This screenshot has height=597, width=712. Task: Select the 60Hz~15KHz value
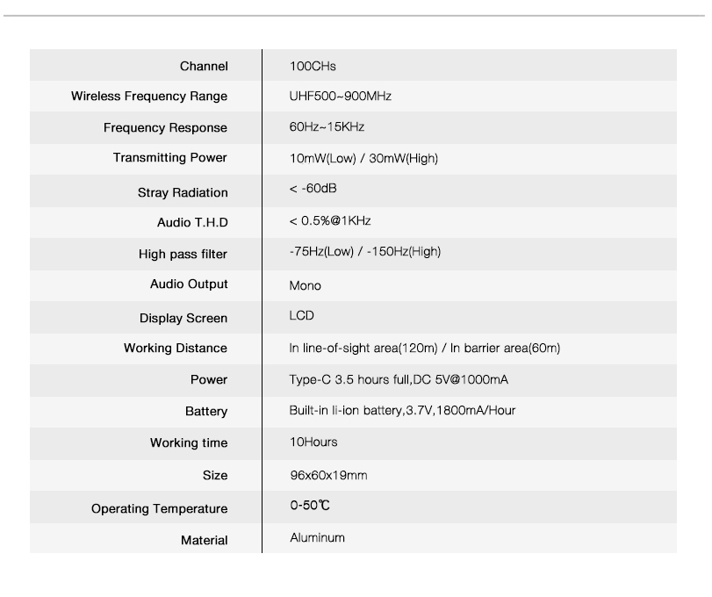pyautogui.click(x=327, y=126)
